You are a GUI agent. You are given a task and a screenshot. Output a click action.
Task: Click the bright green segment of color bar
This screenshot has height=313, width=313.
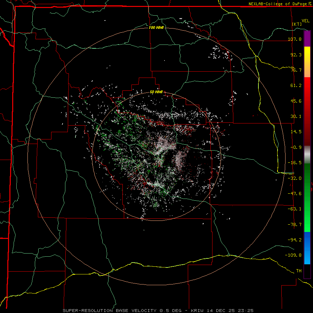click(307, 198)
